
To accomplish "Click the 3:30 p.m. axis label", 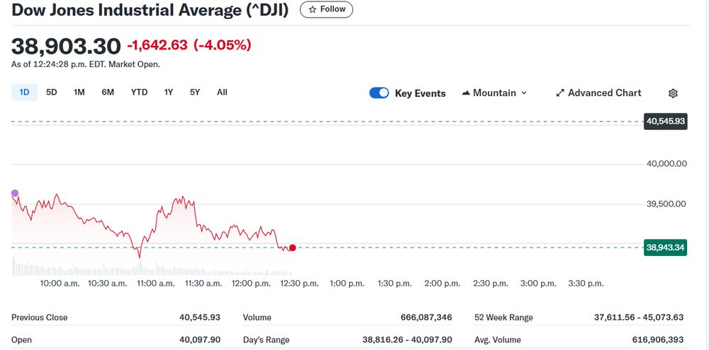I will pos(586,284).
